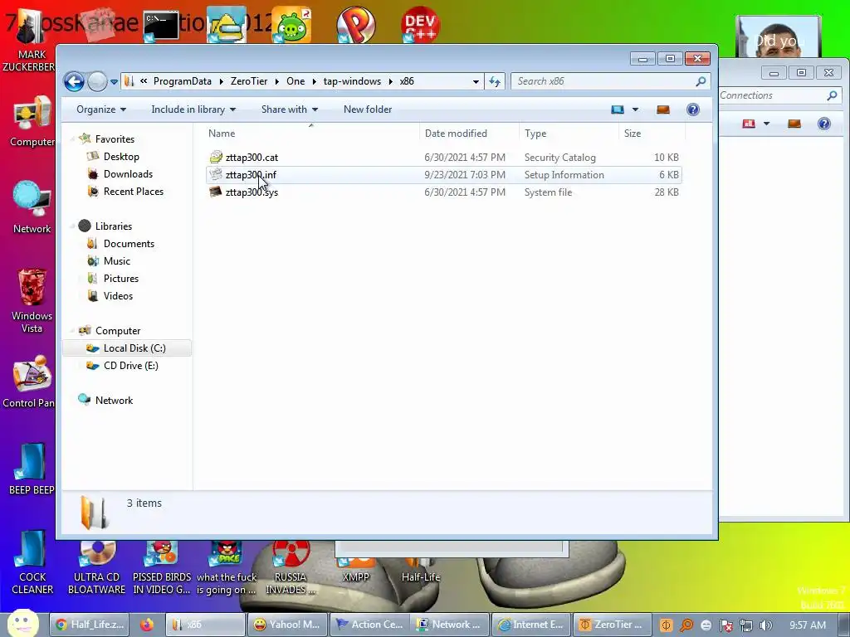Sort by Name column header
The image size is (850, 637).
coord(311,134)
